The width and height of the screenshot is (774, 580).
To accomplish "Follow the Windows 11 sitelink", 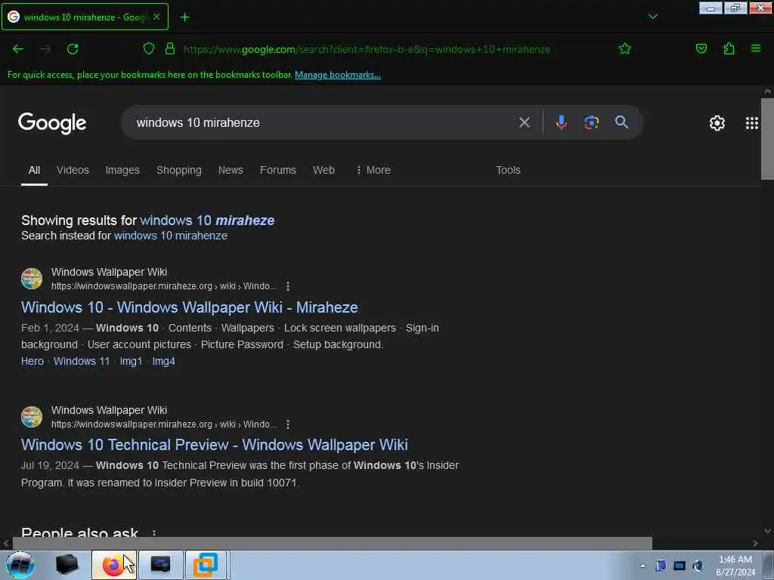I will (x=82, y=361).
